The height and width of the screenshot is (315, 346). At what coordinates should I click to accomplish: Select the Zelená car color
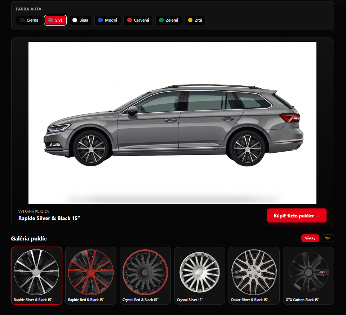point(169,20)
